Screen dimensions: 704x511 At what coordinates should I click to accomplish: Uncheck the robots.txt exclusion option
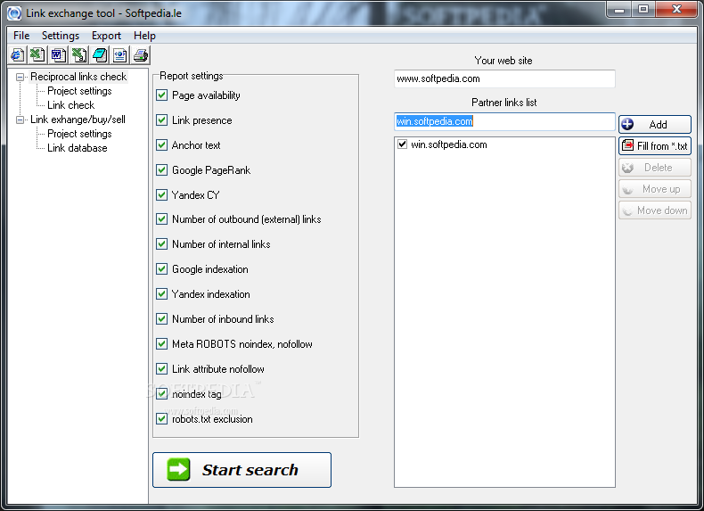[x=161, y=419]
